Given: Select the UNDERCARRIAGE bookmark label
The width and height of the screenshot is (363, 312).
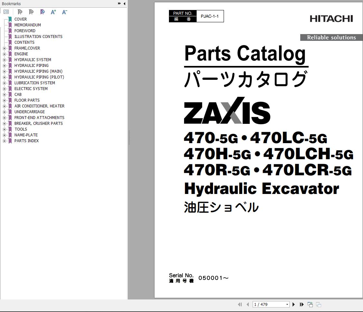Looking at the screenshot, I should [30, 112].
